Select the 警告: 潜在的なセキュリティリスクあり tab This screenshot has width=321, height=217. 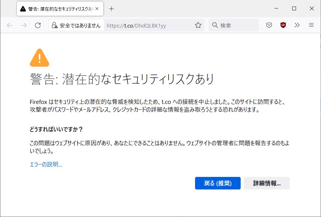(60, 9)
